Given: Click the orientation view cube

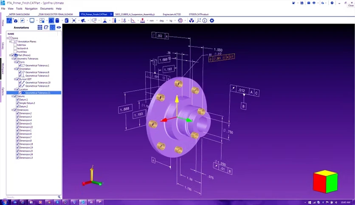Looking at the screenshot, I should (325, 182).
